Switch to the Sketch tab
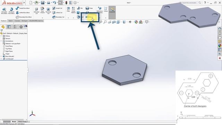Image resolution: width=222 pixels, height=125 pixels. [10, 21]
